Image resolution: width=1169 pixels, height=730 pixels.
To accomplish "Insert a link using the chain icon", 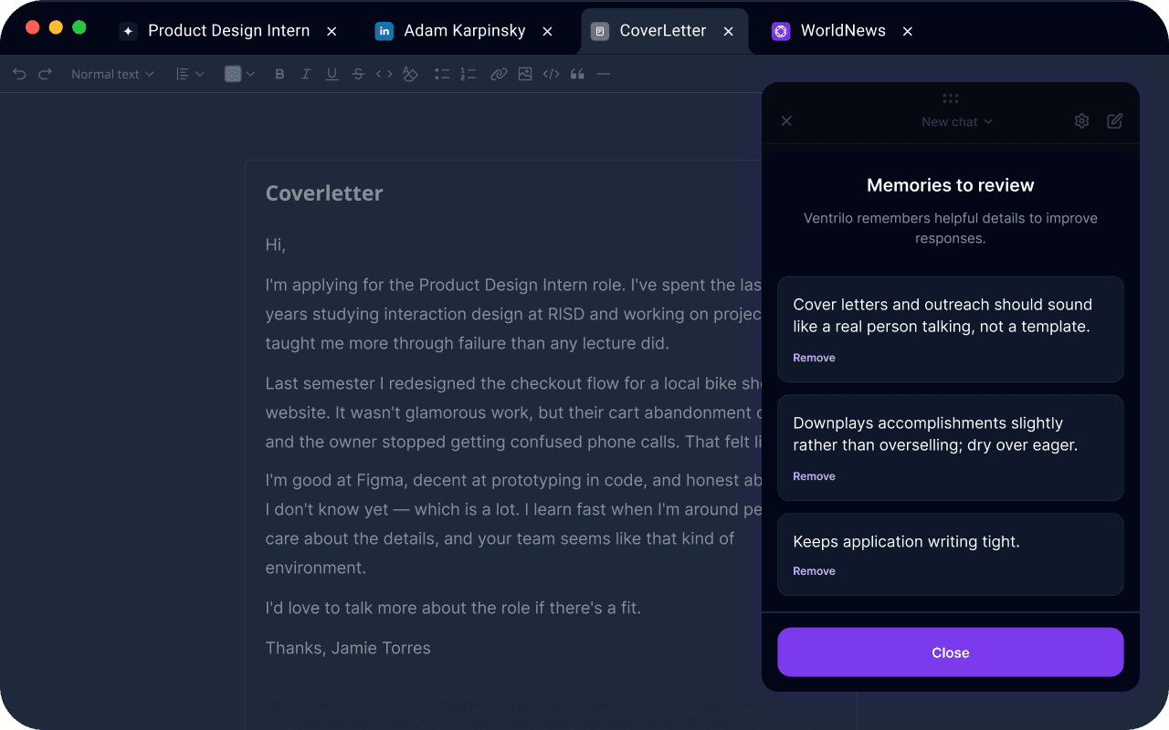I will [x=499, y=74].
